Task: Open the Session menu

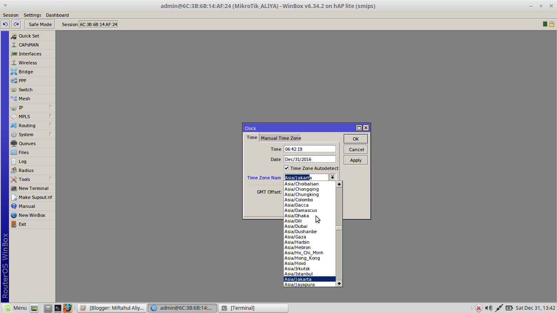Action: click(11, 15)
